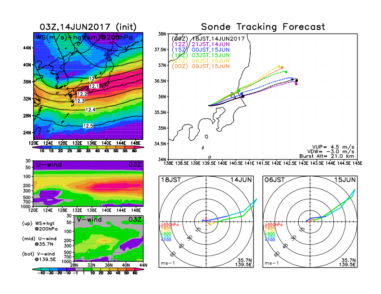Open the V-wind cross-section plot
This screenshot has width=381, height=294.
click(x=108, y=238)
